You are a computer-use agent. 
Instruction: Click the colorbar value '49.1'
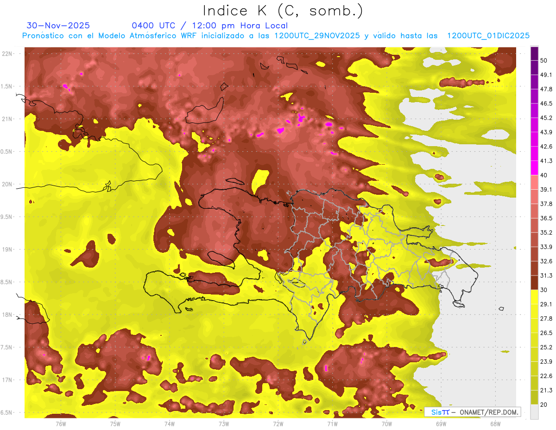tap(546, 75)
